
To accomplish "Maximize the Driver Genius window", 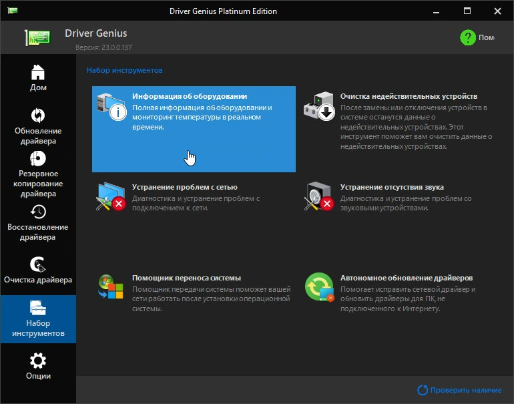I will coord(467,11).
